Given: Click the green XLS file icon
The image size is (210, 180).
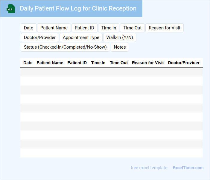Looking at the screenshot, I should (x=11, y=9).
